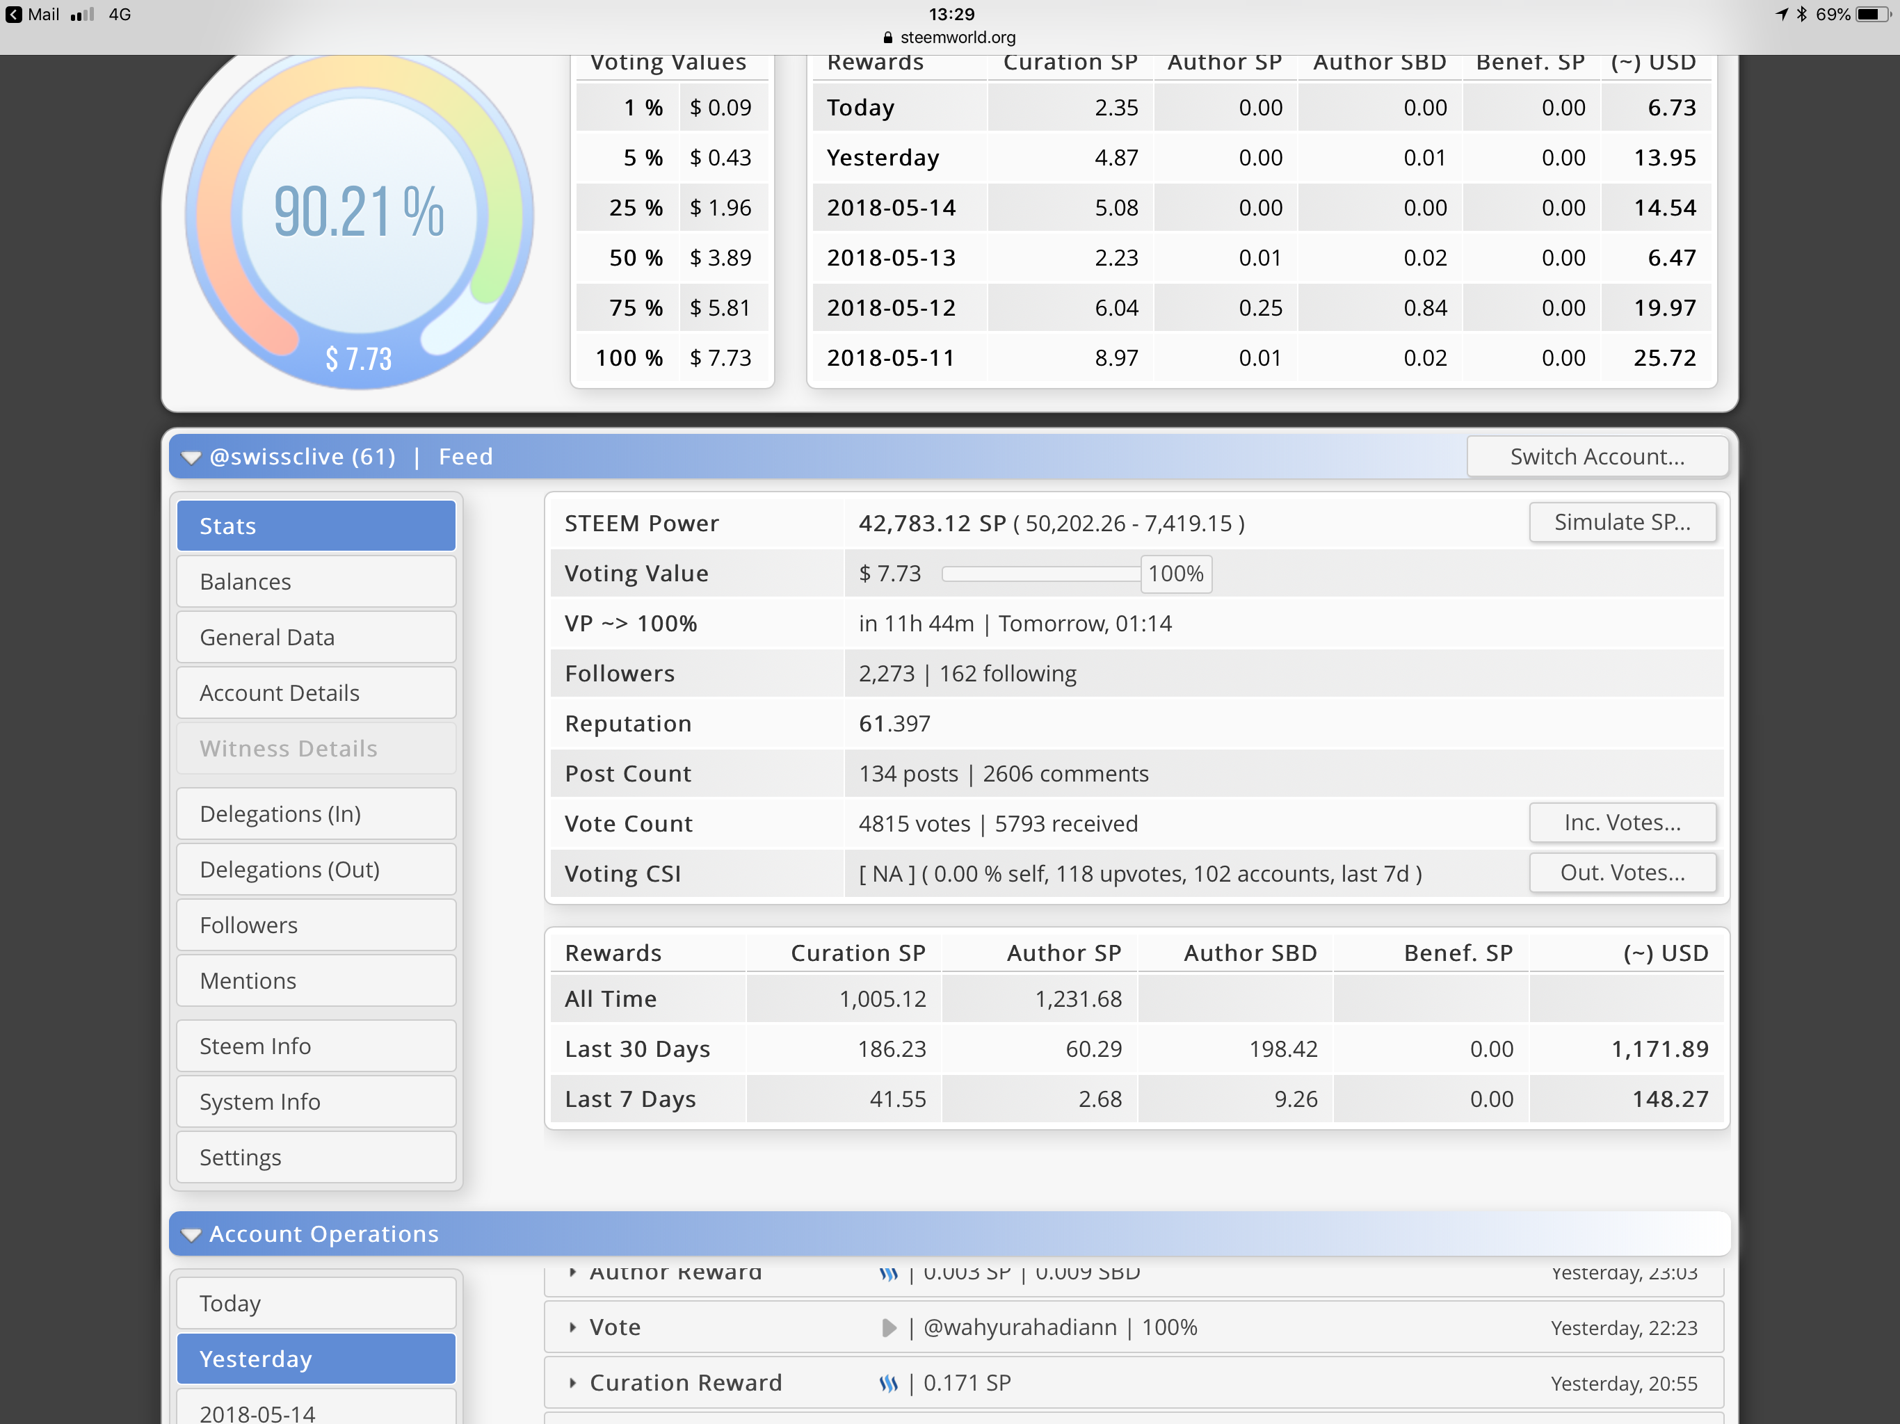Open Account Details section
The height and width of the screenshot is (1424, 1900).
pos(316,693)
